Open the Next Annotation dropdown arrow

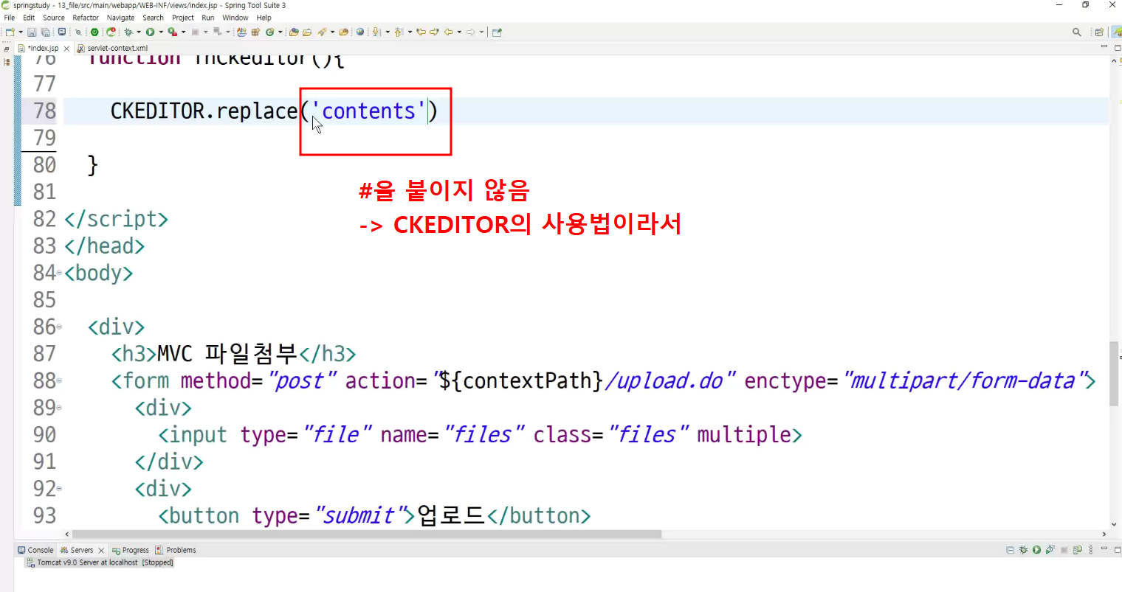click(x=387, y=32)
